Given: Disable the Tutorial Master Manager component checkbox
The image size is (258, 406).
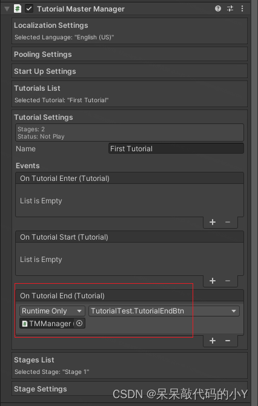Looking at the screenshot, I should tap(29, 8).
